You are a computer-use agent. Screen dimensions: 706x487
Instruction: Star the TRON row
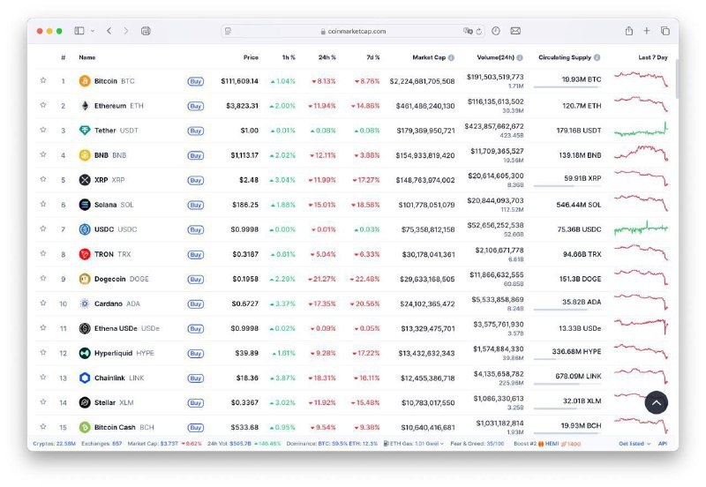pos(43,253)
